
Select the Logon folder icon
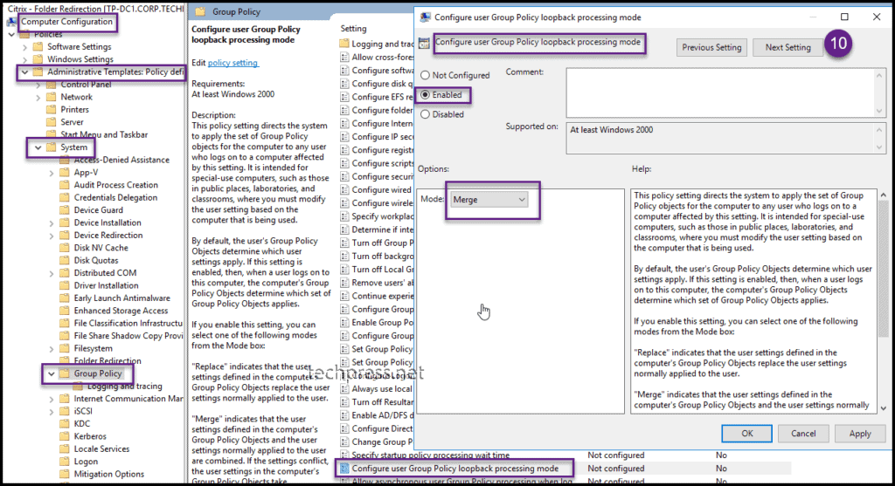pyautogui.click(x=65, y=461)
